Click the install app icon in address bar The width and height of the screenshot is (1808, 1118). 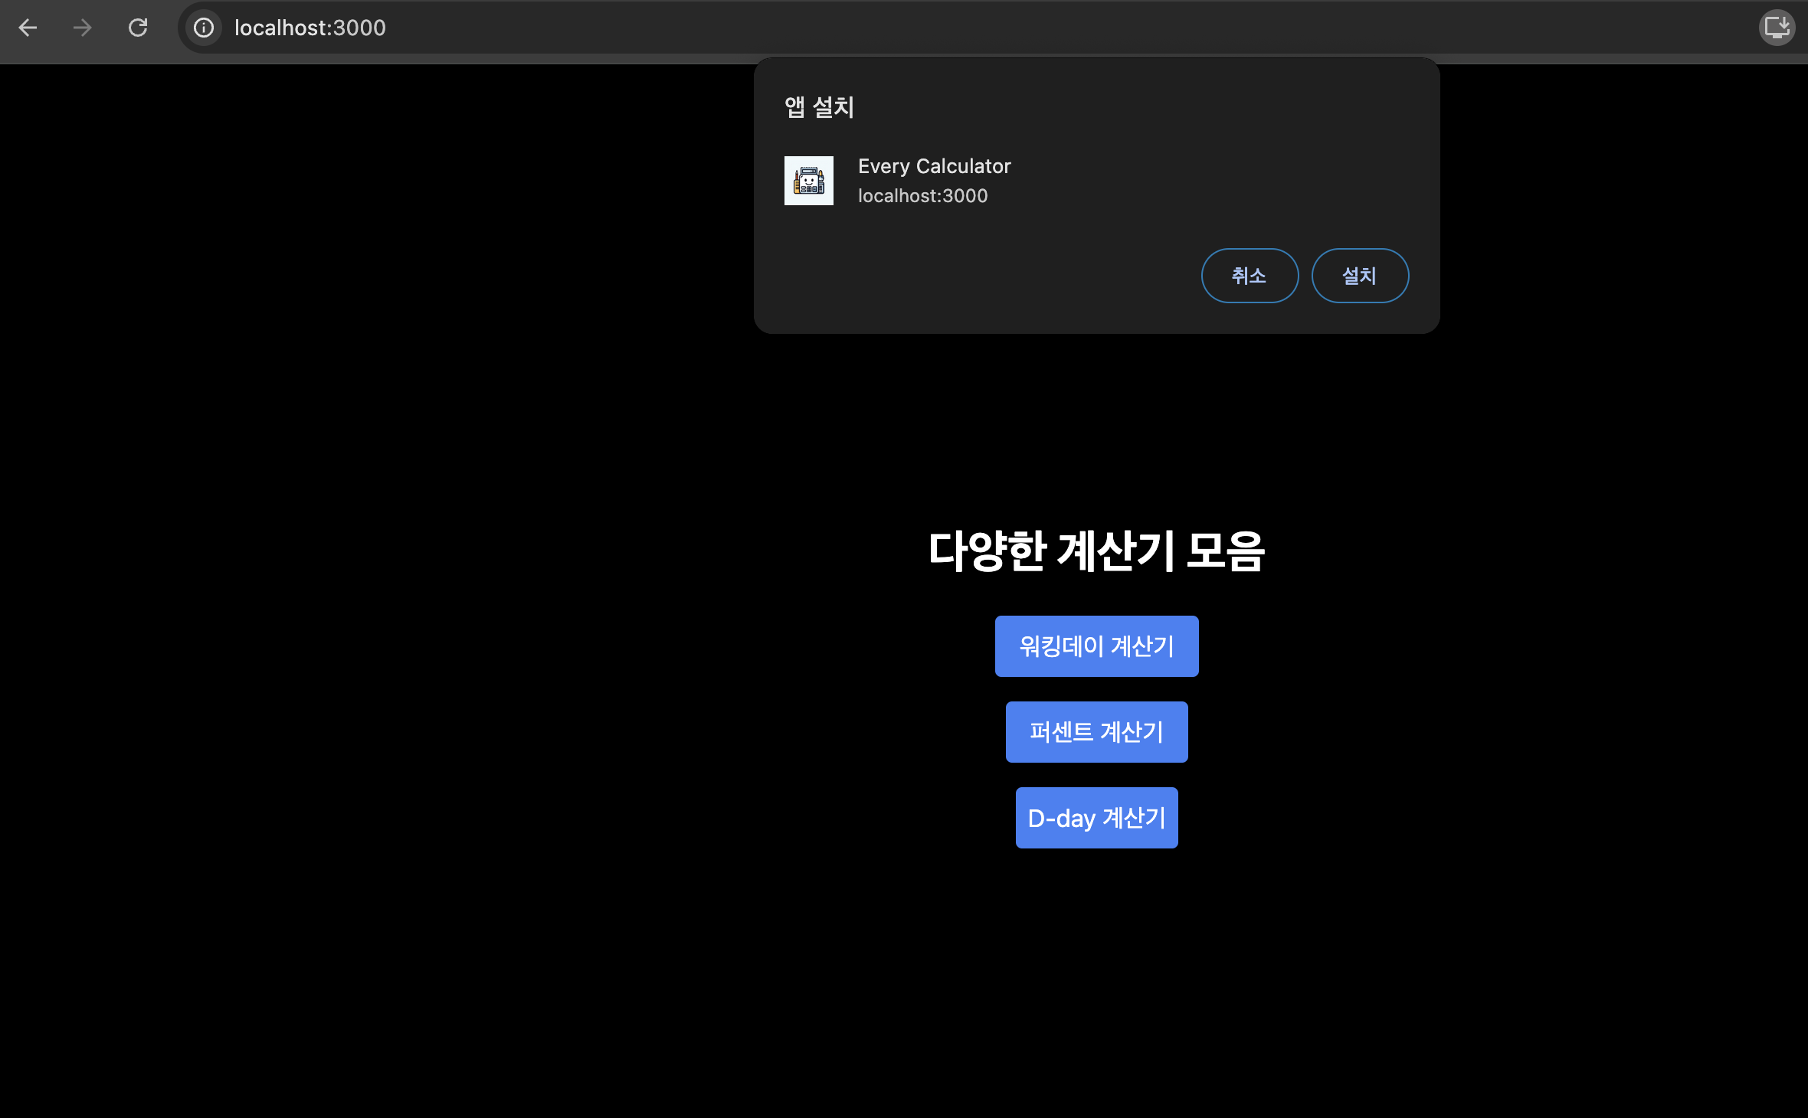[1776, 28]
